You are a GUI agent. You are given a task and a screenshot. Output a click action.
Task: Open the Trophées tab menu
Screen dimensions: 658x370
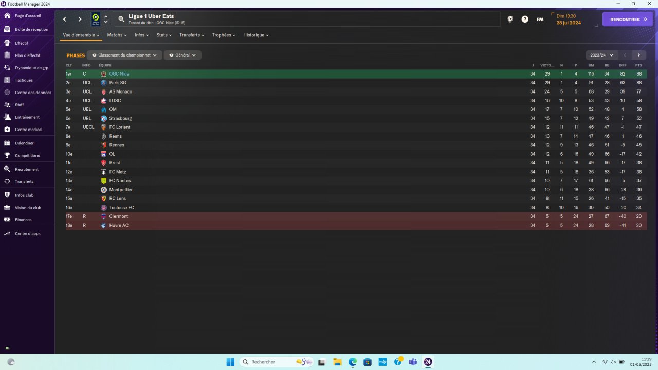tap(224, 35)
